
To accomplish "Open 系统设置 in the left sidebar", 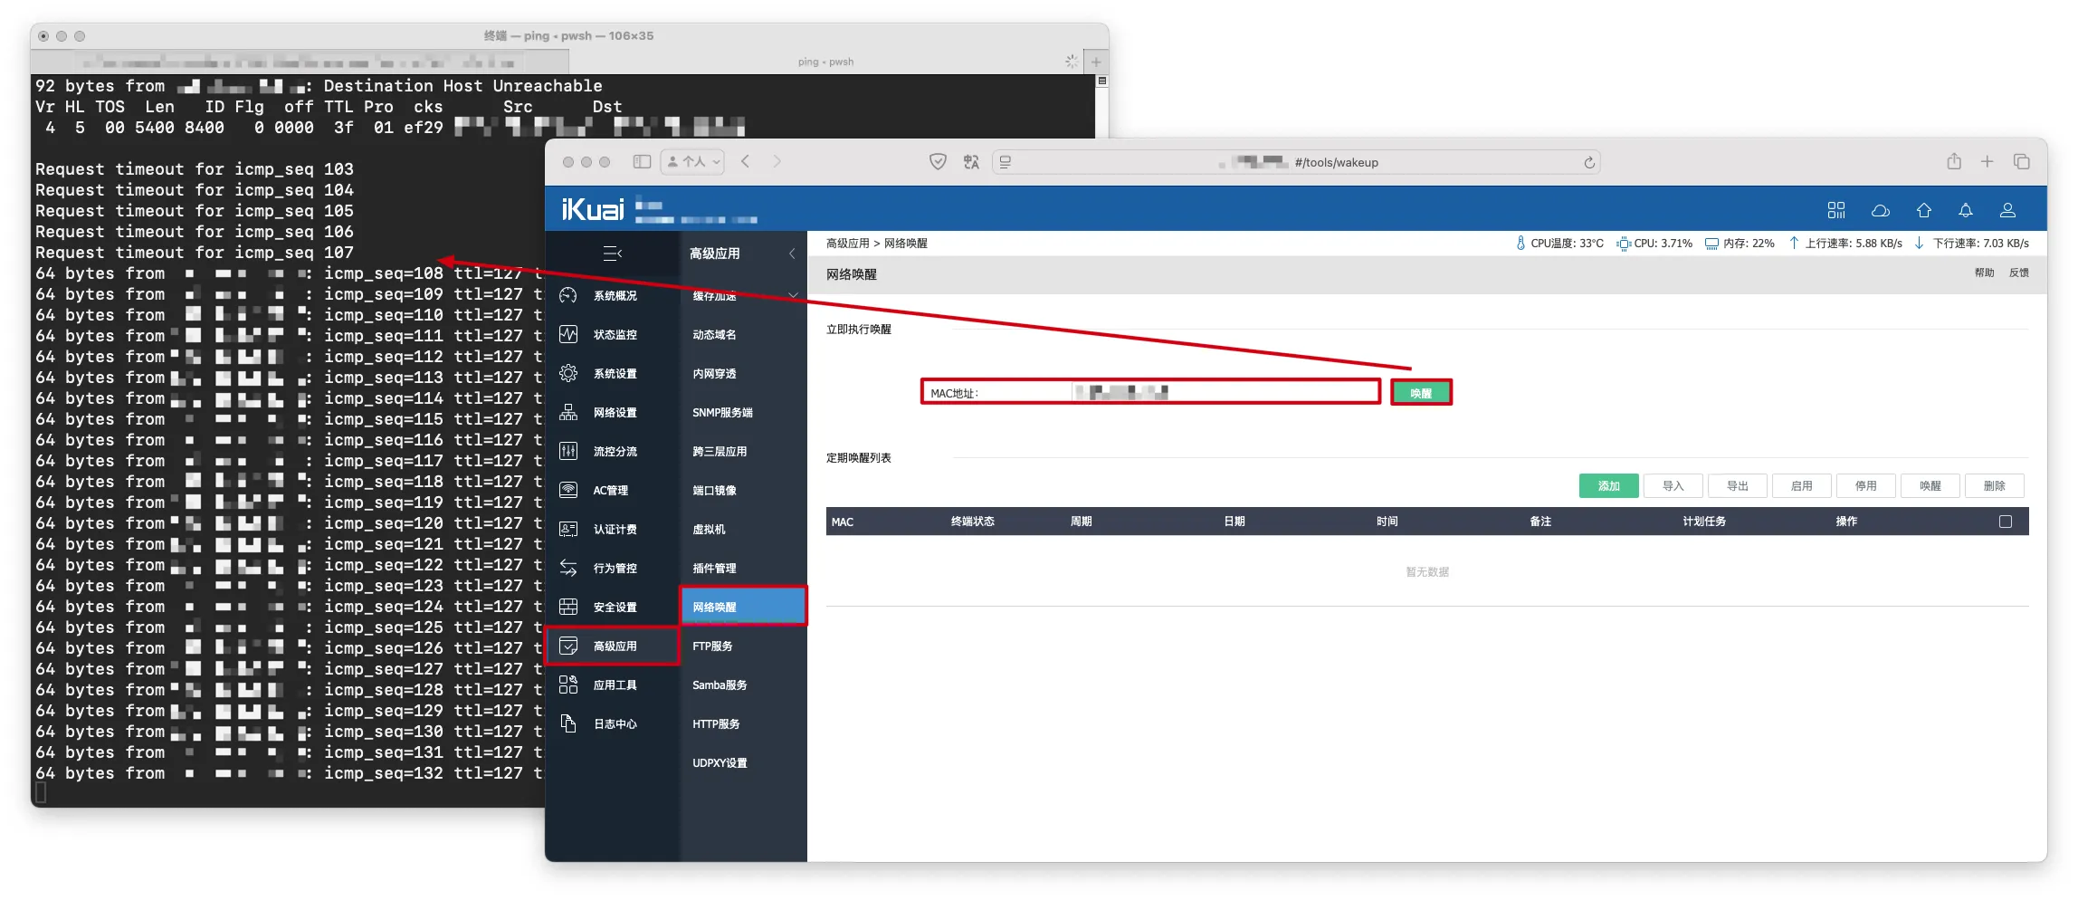I will coord(614,373).
